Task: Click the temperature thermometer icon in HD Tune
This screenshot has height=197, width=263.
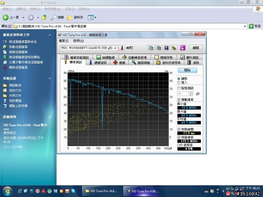Action: (122, 48)
